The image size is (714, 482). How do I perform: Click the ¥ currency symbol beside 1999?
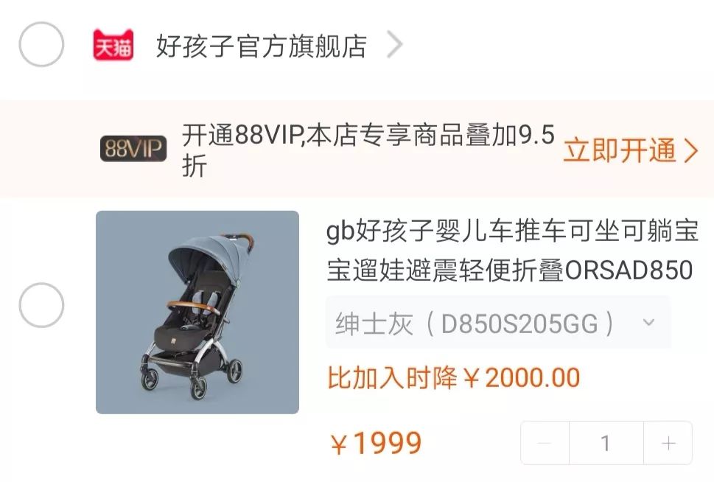coord(340,444)
